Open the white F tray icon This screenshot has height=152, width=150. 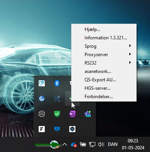42,129
